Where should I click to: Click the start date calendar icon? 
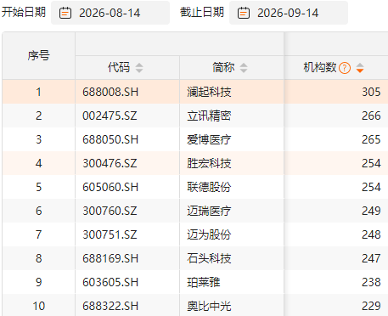pos(65,13)
